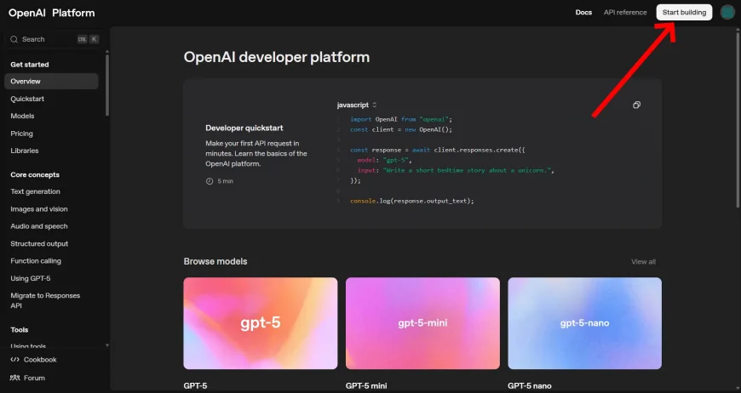The image size is (741, 393).
Task: Click the user avatar icon
Action: tap(727, 12)
